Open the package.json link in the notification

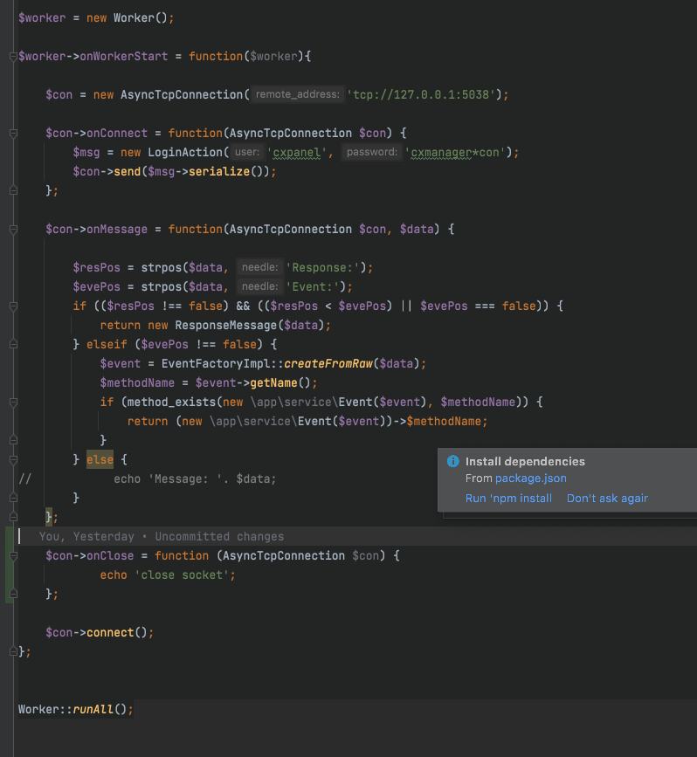click(x=530, y=478)
